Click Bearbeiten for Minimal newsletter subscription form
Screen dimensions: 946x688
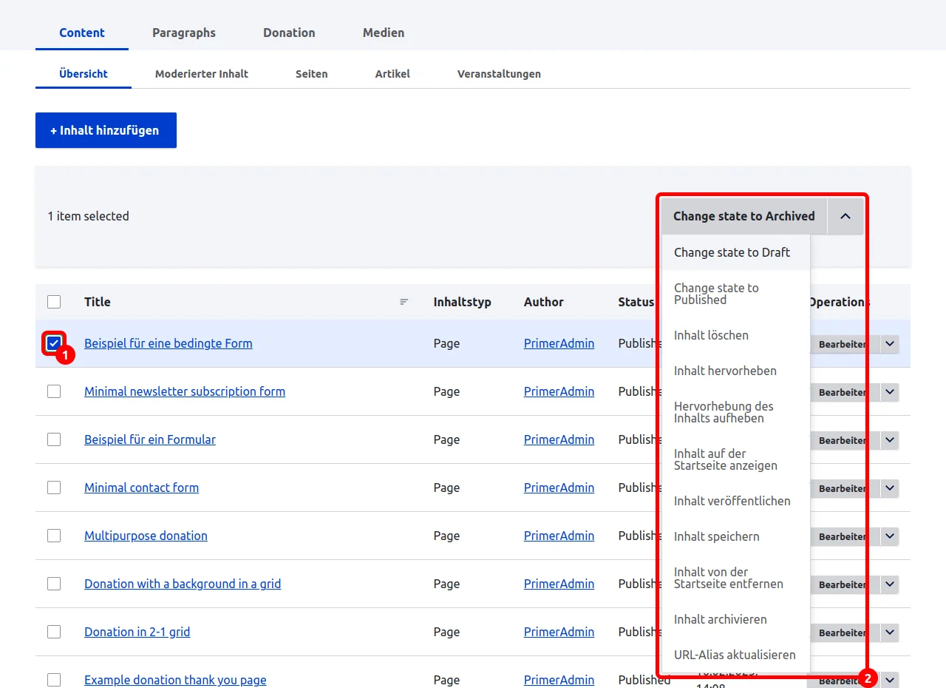844,392
